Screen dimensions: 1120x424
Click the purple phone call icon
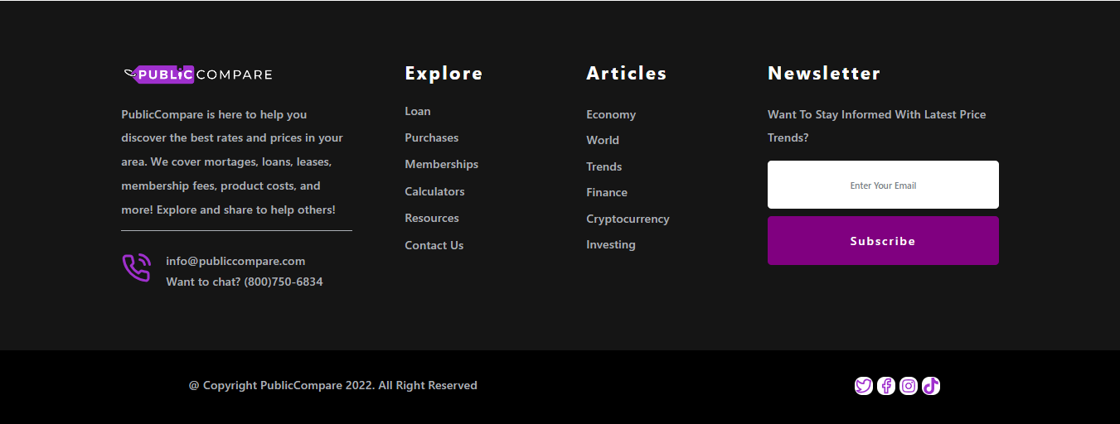[x=136, y=267]
